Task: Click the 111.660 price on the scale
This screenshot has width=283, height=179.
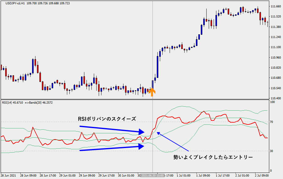Action: [276, 6]
